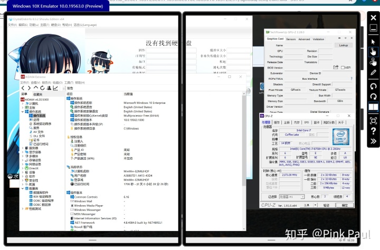380x250 pixels.
Task: Switch to GPU-Z Advanced tab
Action: click(304, 39)
